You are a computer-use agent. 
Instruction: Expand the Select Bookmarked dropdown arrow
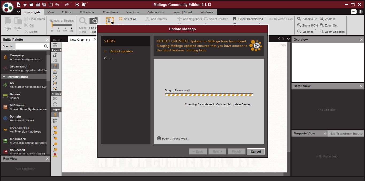tap(265, 18)
